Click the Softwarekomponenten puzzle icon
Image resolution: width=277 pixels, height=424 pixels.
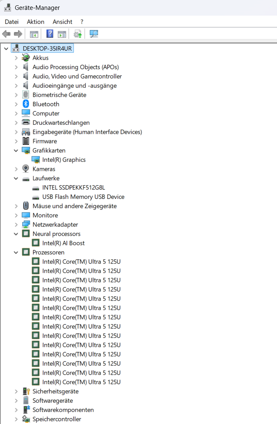tap(26, 410)
